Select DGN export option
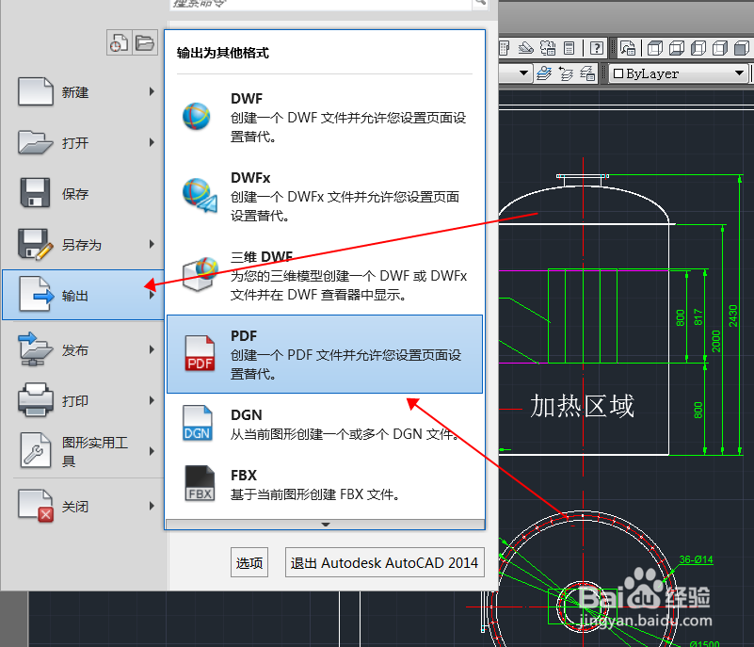This screenshot has height=647, width=754. 325,424
